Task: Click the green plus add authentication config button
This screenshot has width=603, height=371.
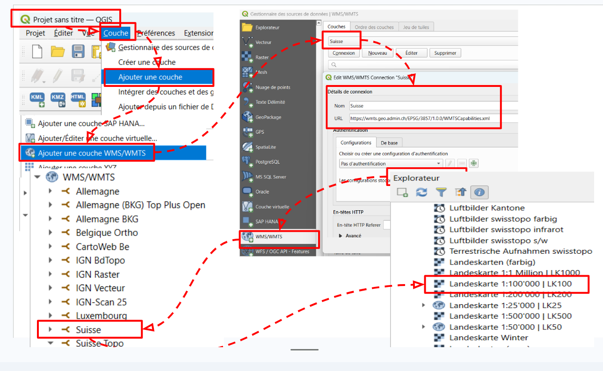Action: (x=474, y=164)
